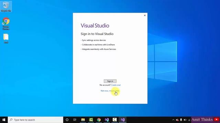Switch to Chrome in the taskbar
This screenshot has width=220, height=123.
99,120
